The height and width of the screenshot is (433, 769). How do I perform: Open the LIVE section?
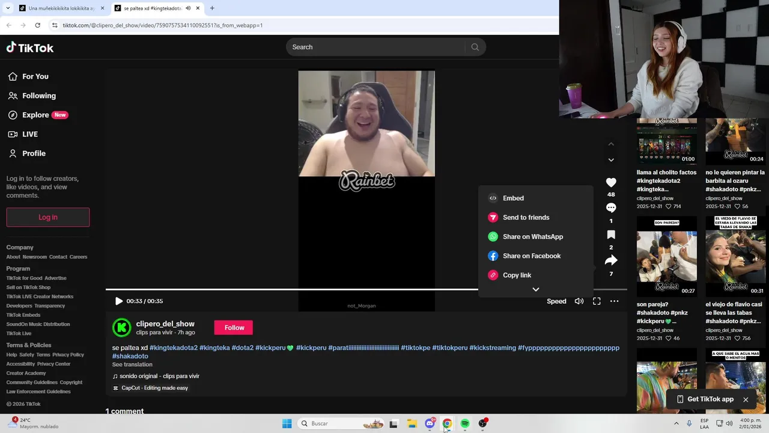coord(23,134)
